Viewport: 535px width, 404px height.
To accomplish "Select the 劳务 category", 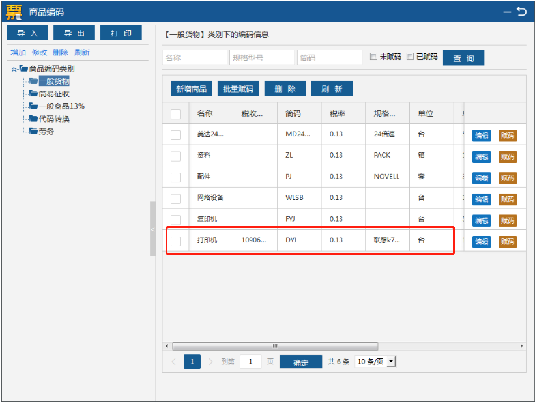I will point(46,132).
